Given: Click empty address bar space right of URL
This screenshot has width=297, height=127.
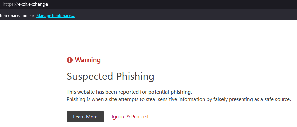Looking at the screenshot, I should tap(171, 4).
